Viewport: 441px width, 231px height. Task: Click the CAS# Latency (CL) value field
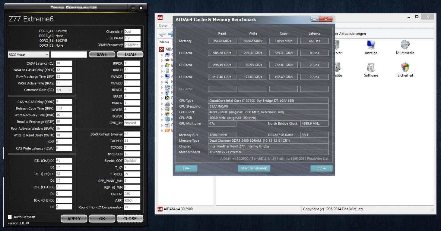64,63
